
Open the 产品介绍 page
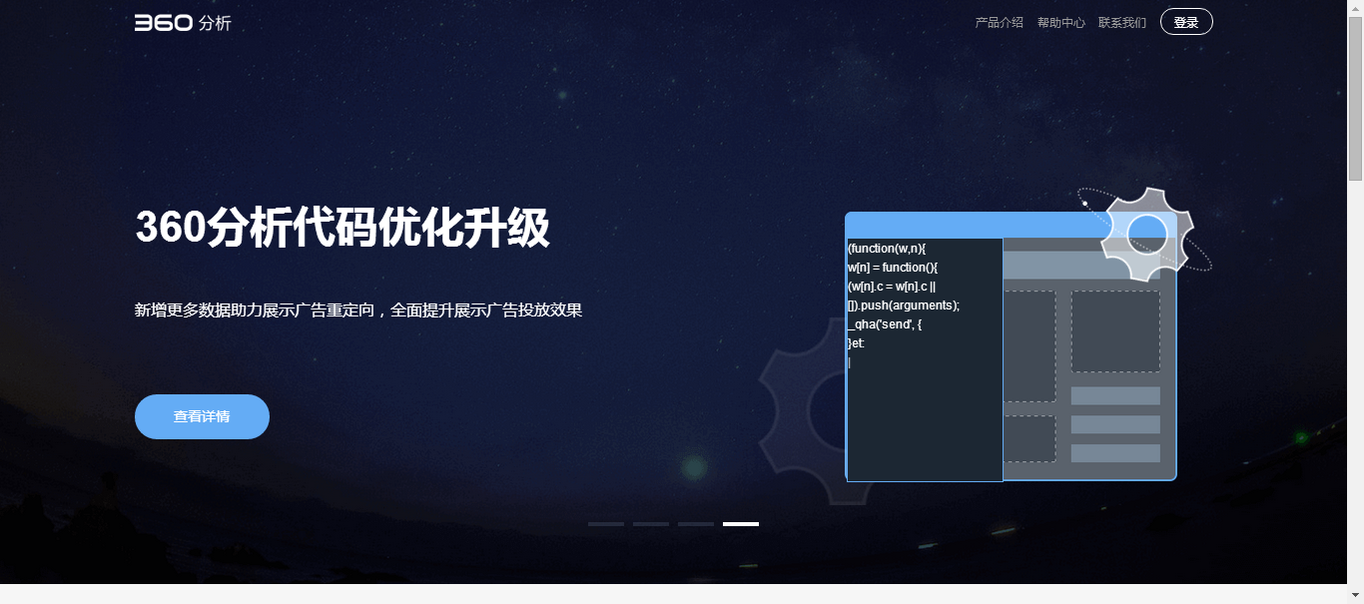pos(999,22)
